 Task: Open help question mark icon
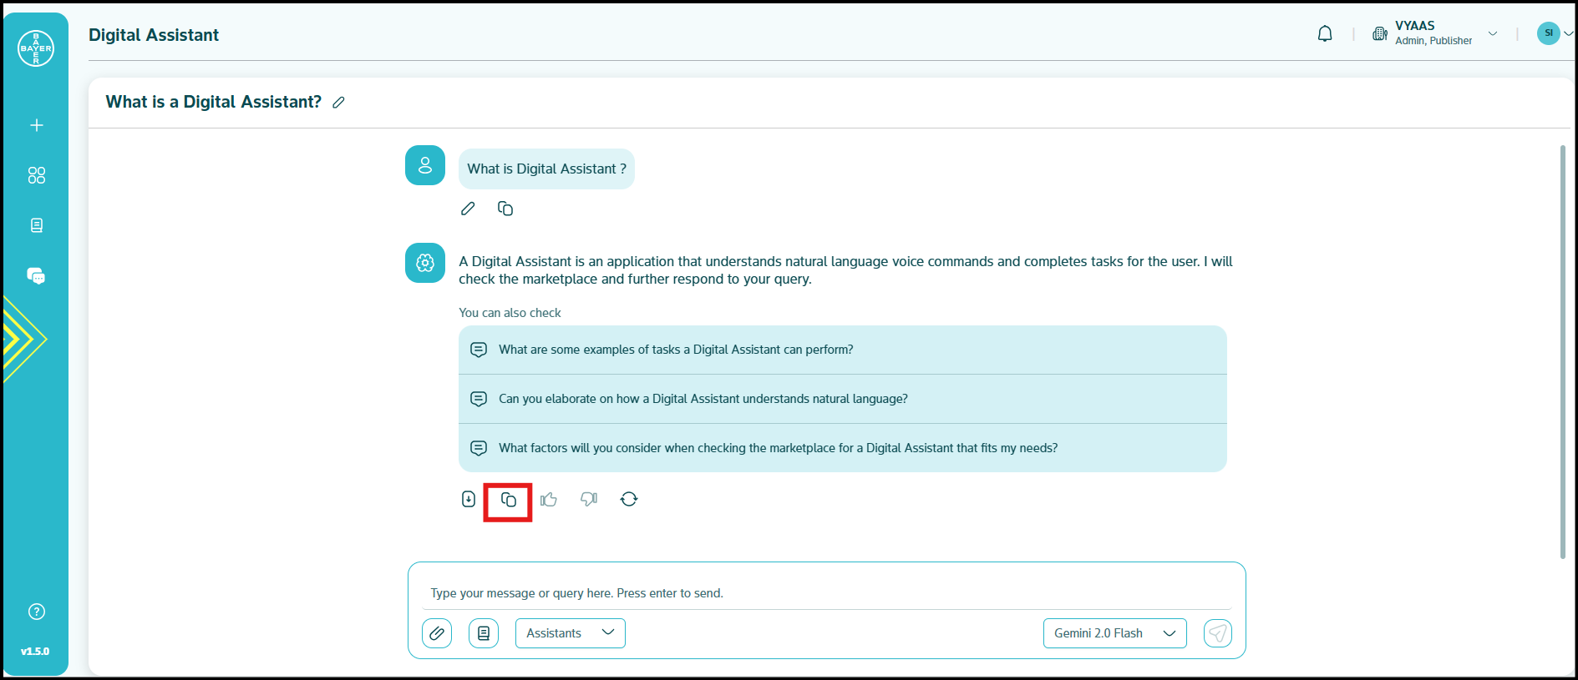click(37, 612)
